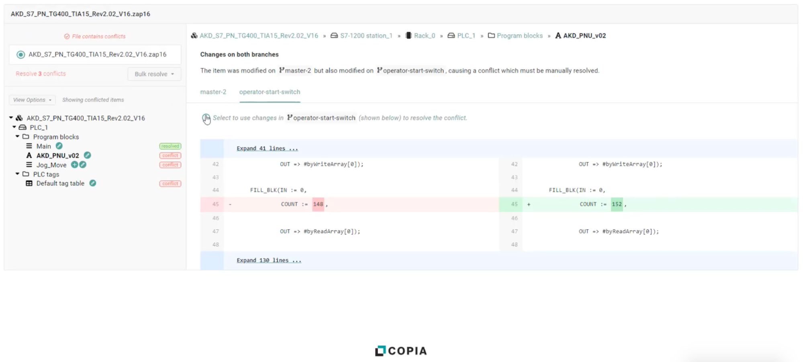Viewport: 803px width, 362px height.
Task: Select radio to use operator-start-switch changes
Action: click(x=206, y=118)
